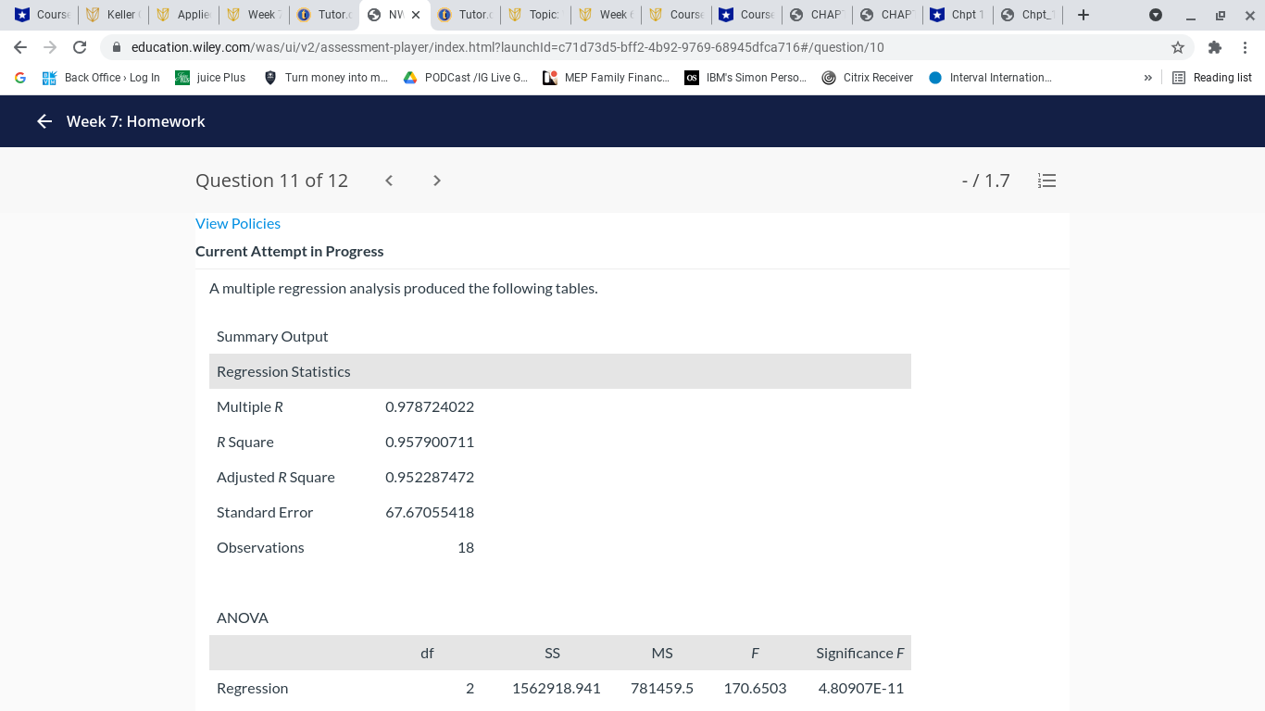The width and height of the screenshot is (1265, 711).
Task: Open Interval Internation bookmark
Action: [990, 78]
